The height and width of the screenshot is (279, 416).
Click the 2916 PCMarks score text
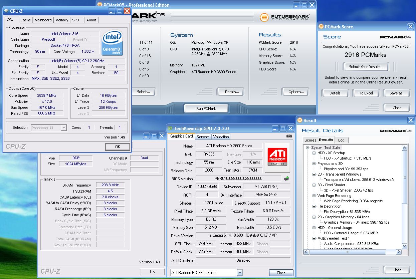(x=366, y=55)
